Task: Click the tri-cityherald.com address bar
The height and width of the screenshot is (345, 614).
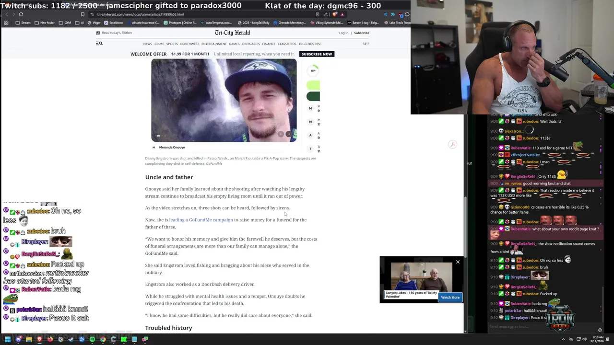Action: pos(201,14)
